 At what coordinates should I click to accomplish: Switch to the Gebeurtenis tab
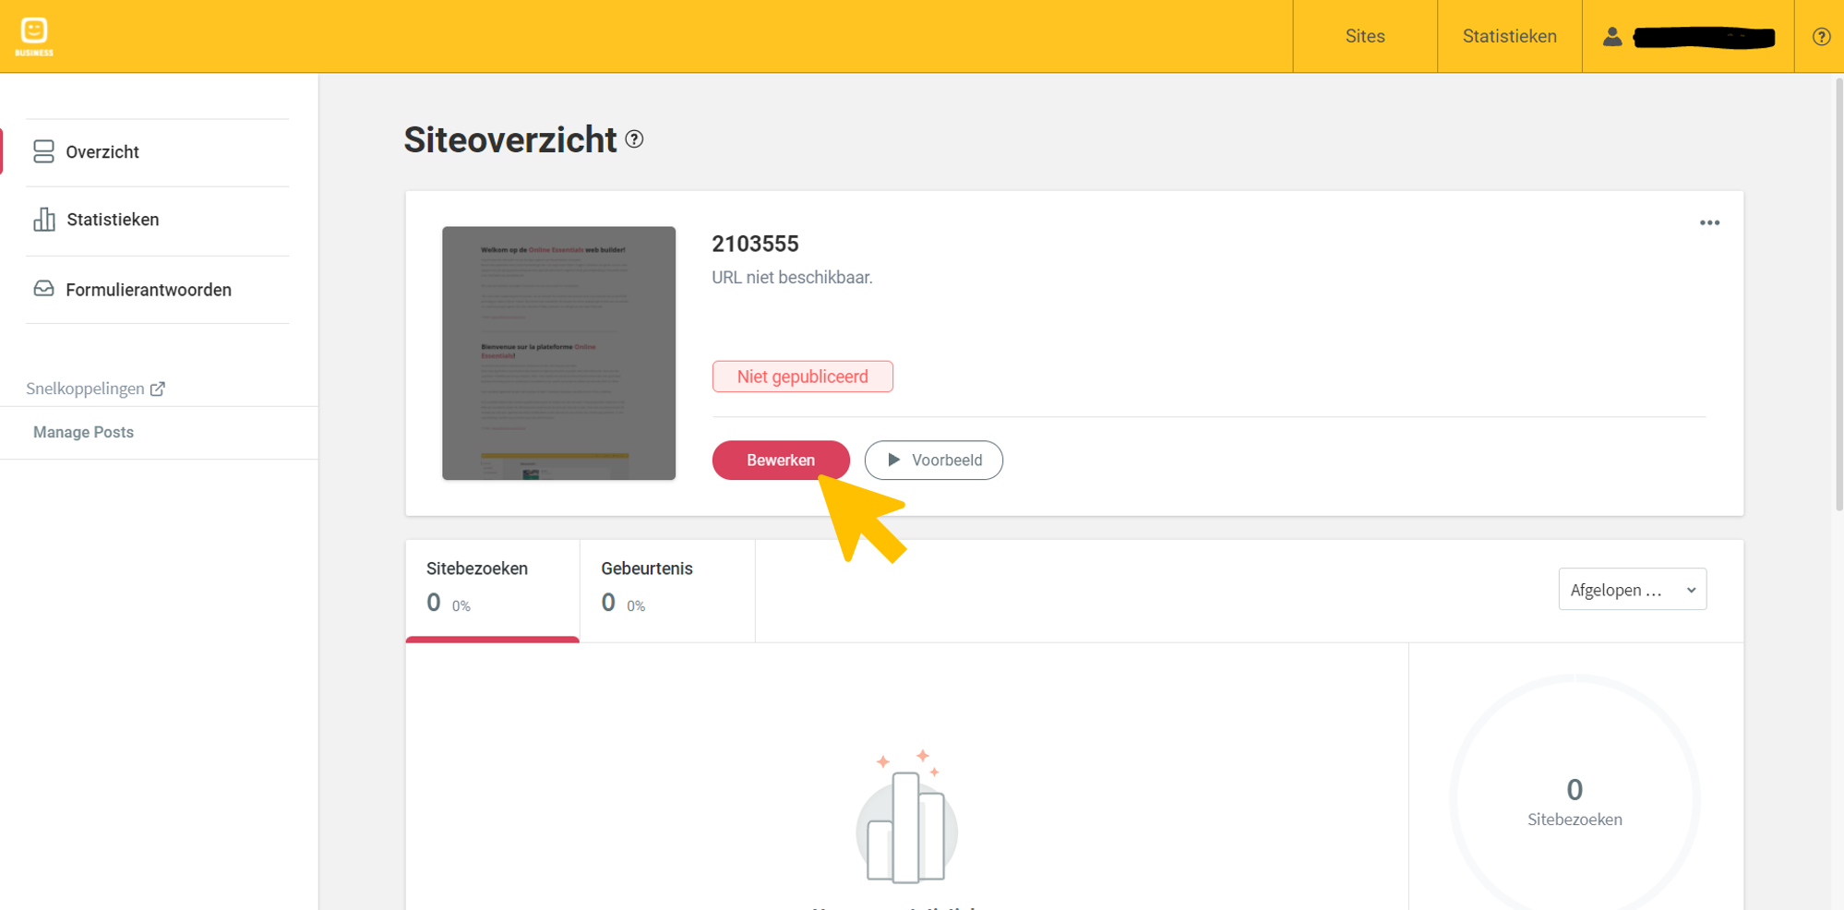666,587
